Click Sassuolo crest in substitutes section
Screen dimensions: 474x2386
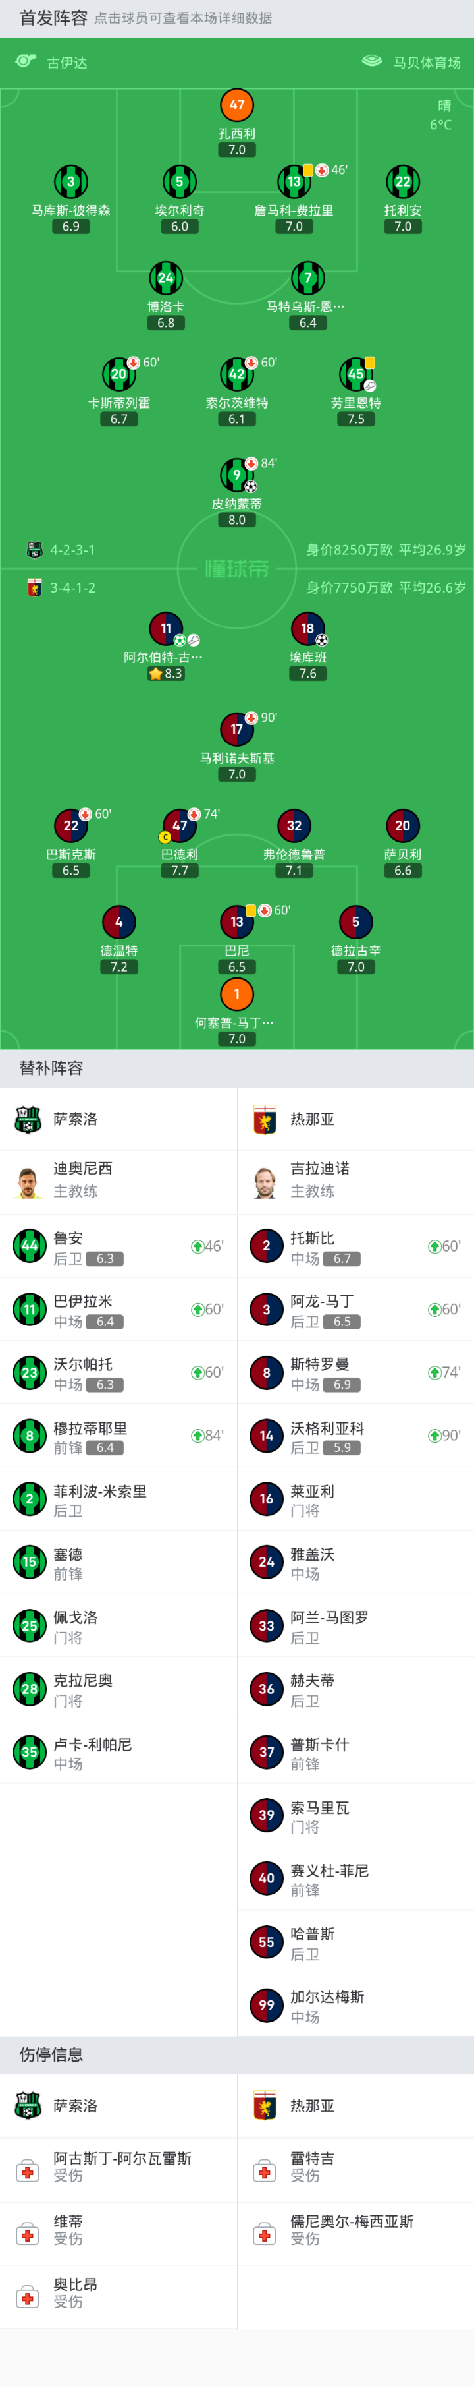(x=29, y=1119)
